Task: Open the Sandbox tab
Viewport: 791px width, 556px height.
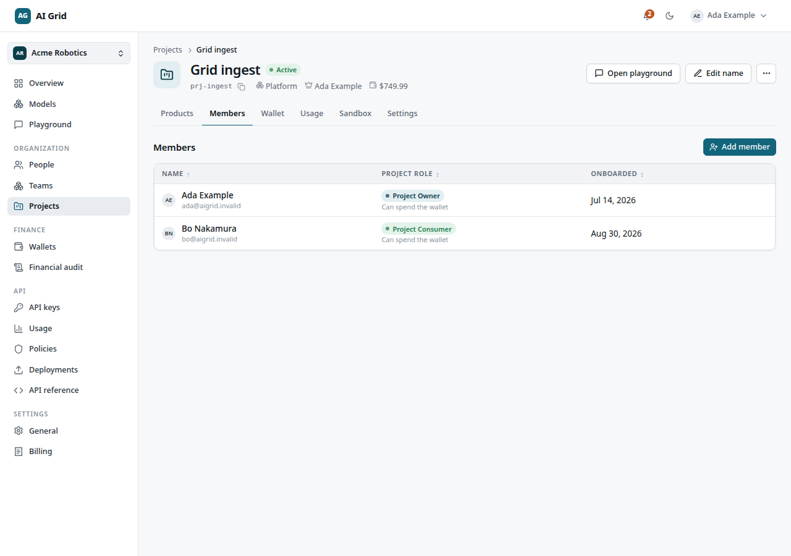Action: click(355, 114)
